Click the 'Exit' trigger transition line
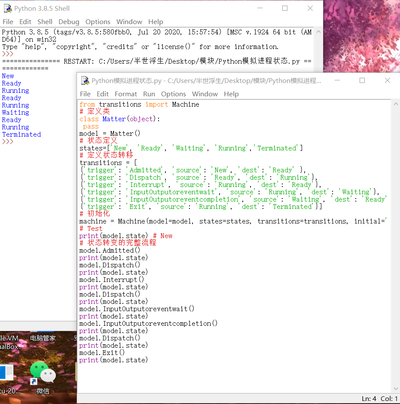400x404 pixels. tap(201, 207)
